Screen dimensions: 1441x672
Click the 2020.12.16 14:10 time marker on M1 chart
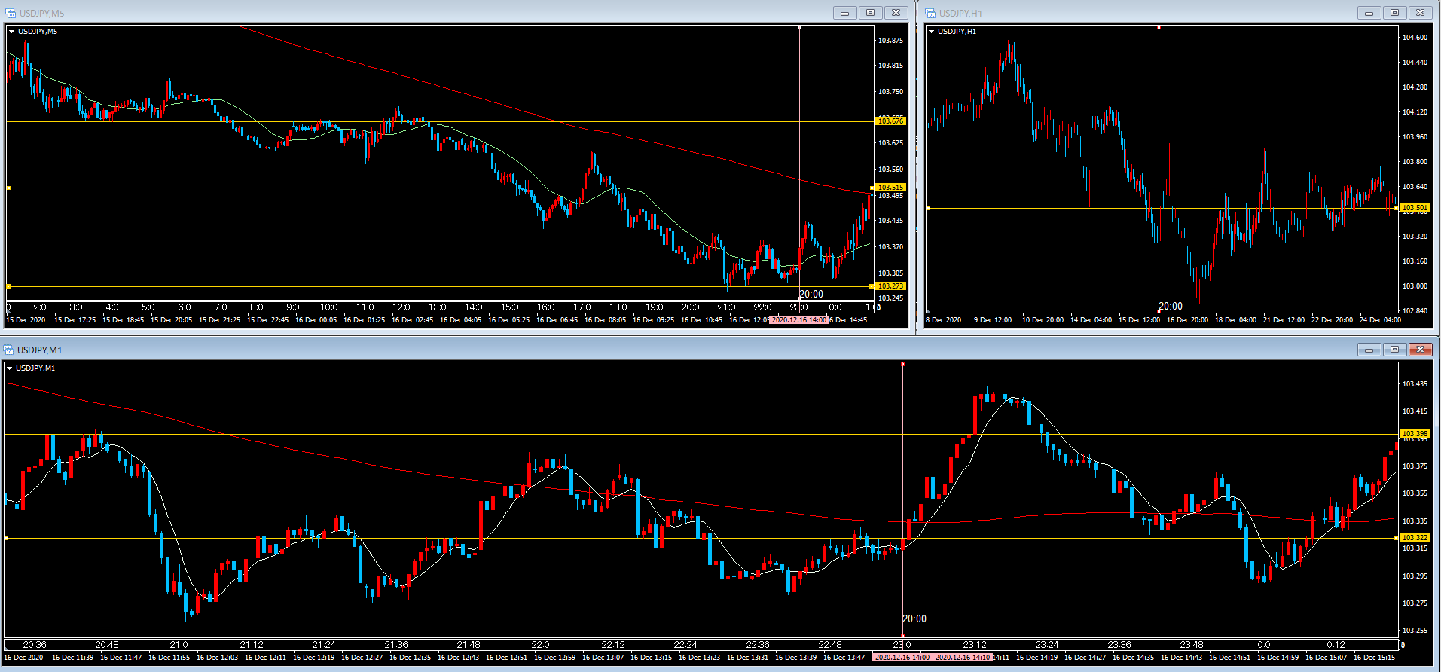click(x=962, y=658)
